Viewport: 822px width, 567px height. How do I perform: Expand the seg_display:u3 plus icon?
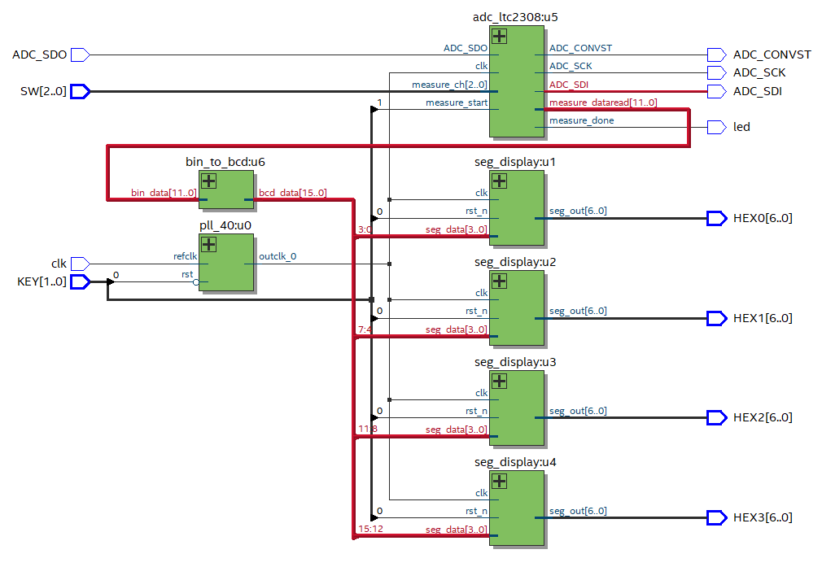click(x=500, y=382)
